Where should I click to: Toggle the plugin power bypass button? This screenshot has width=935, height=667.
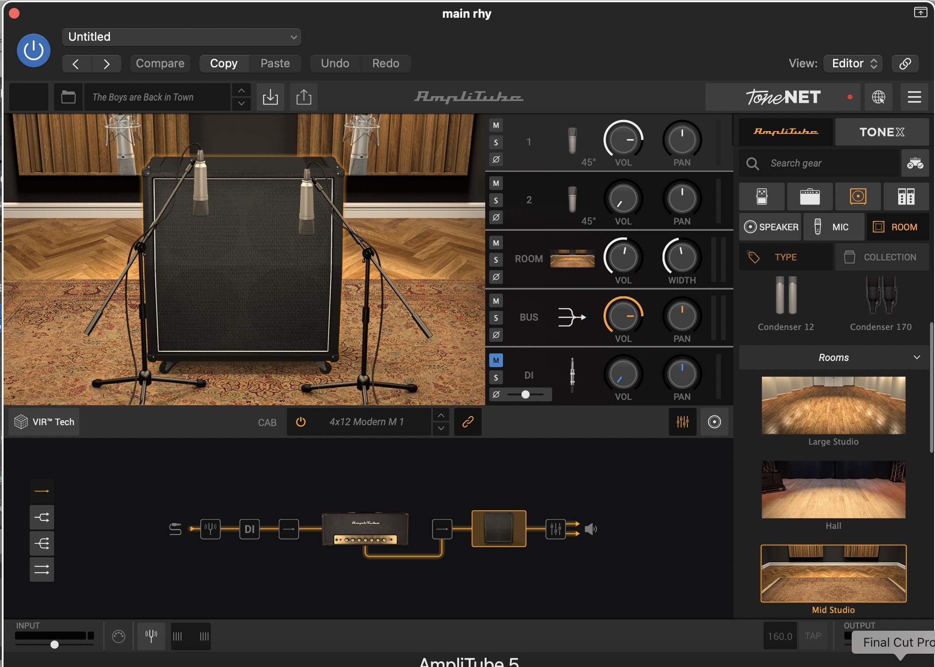click(x=34, y=50)
